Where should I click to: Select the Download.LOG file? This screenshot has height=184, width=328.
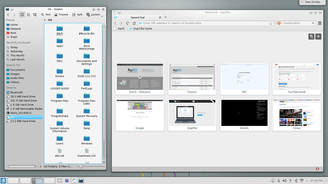[86, 153]
